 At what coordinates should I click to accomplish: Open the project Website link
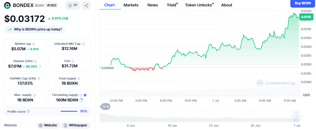coord(48,125)
